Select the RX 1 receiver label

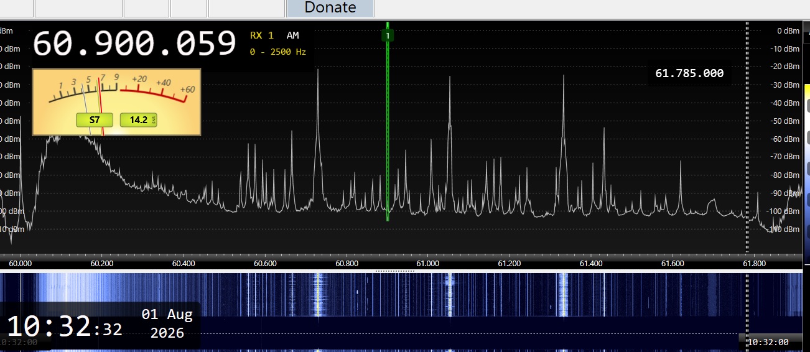[x=262, y=36]
